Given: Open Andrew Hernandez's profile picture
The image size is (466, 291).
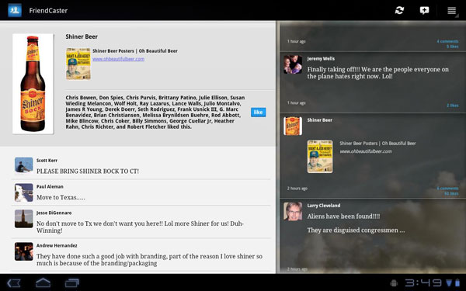Looking at the screenshot, I should click(24, 251).
